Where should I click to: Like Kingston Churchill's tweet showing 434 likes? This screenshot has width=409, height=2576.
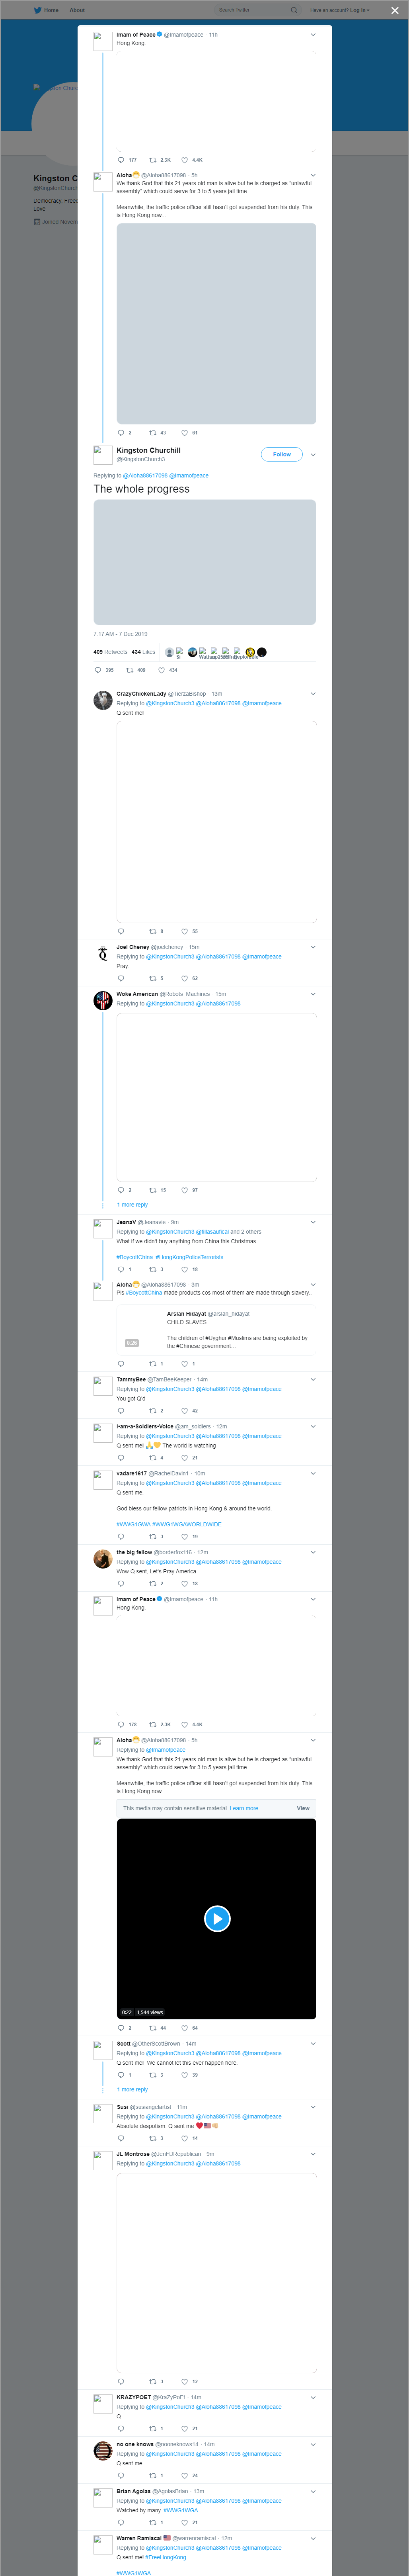click(161, 670)
